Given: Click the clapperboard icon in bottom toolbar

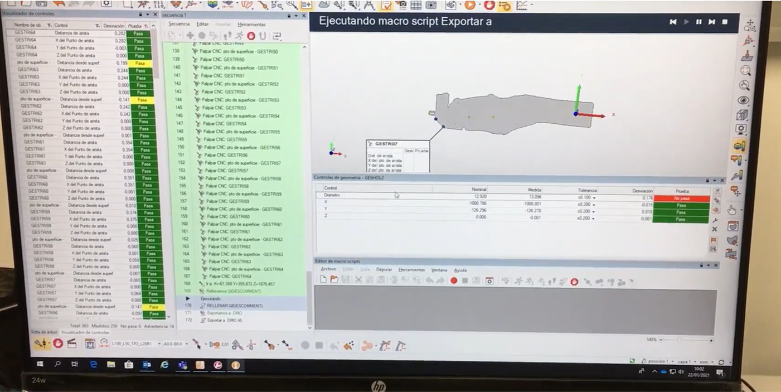Looking at the screenshot, I should 72,343.
